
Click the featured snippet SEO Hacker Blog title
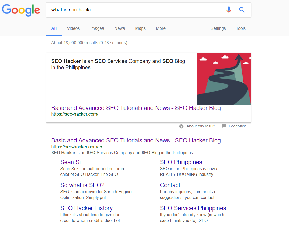click(x=136, y=108)
